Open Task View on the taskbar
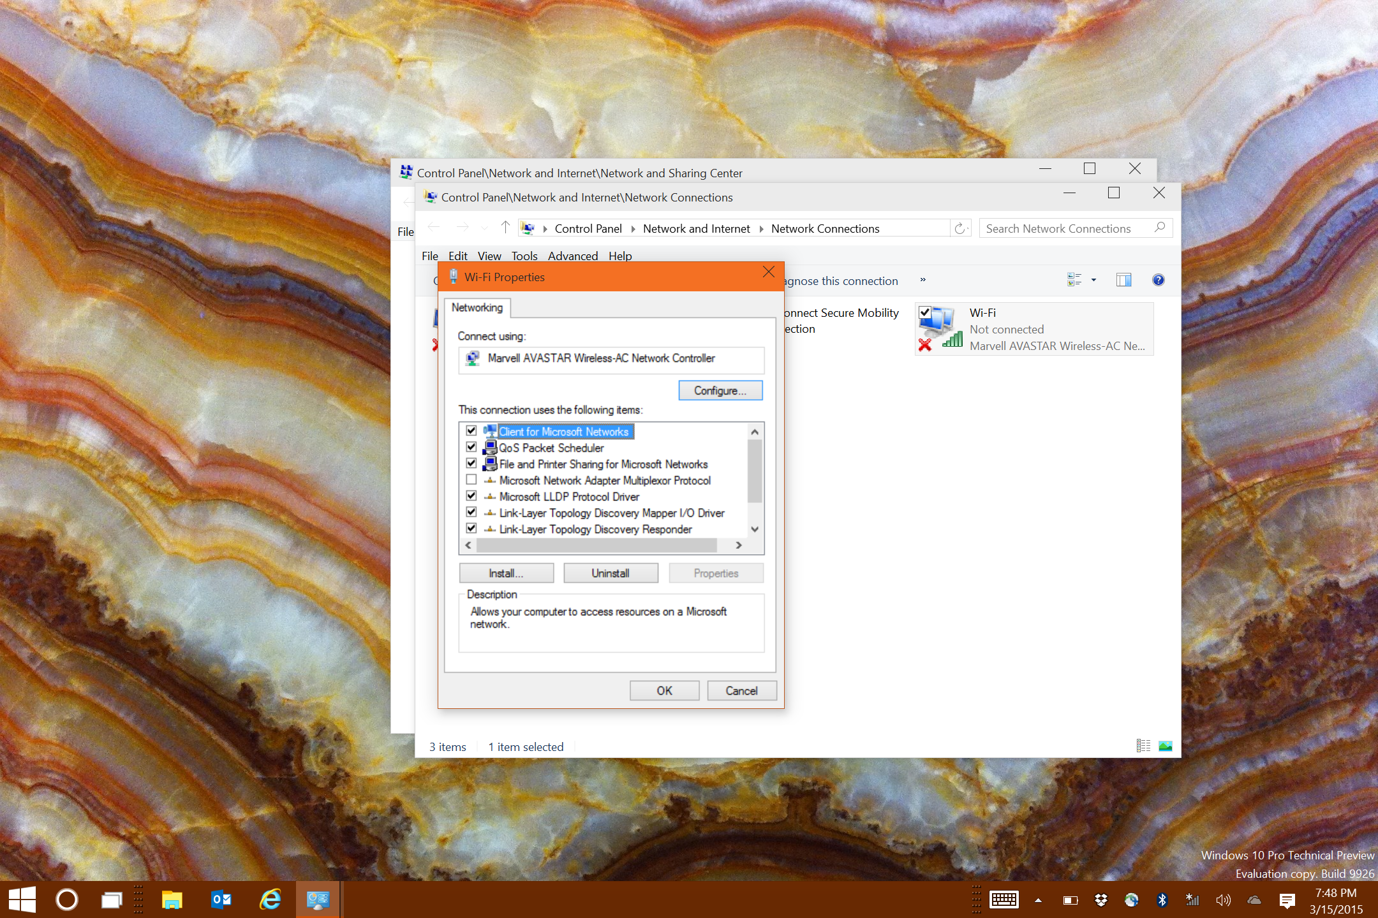The width and height of the screenshot is (1378, 918). pos(112,900)
